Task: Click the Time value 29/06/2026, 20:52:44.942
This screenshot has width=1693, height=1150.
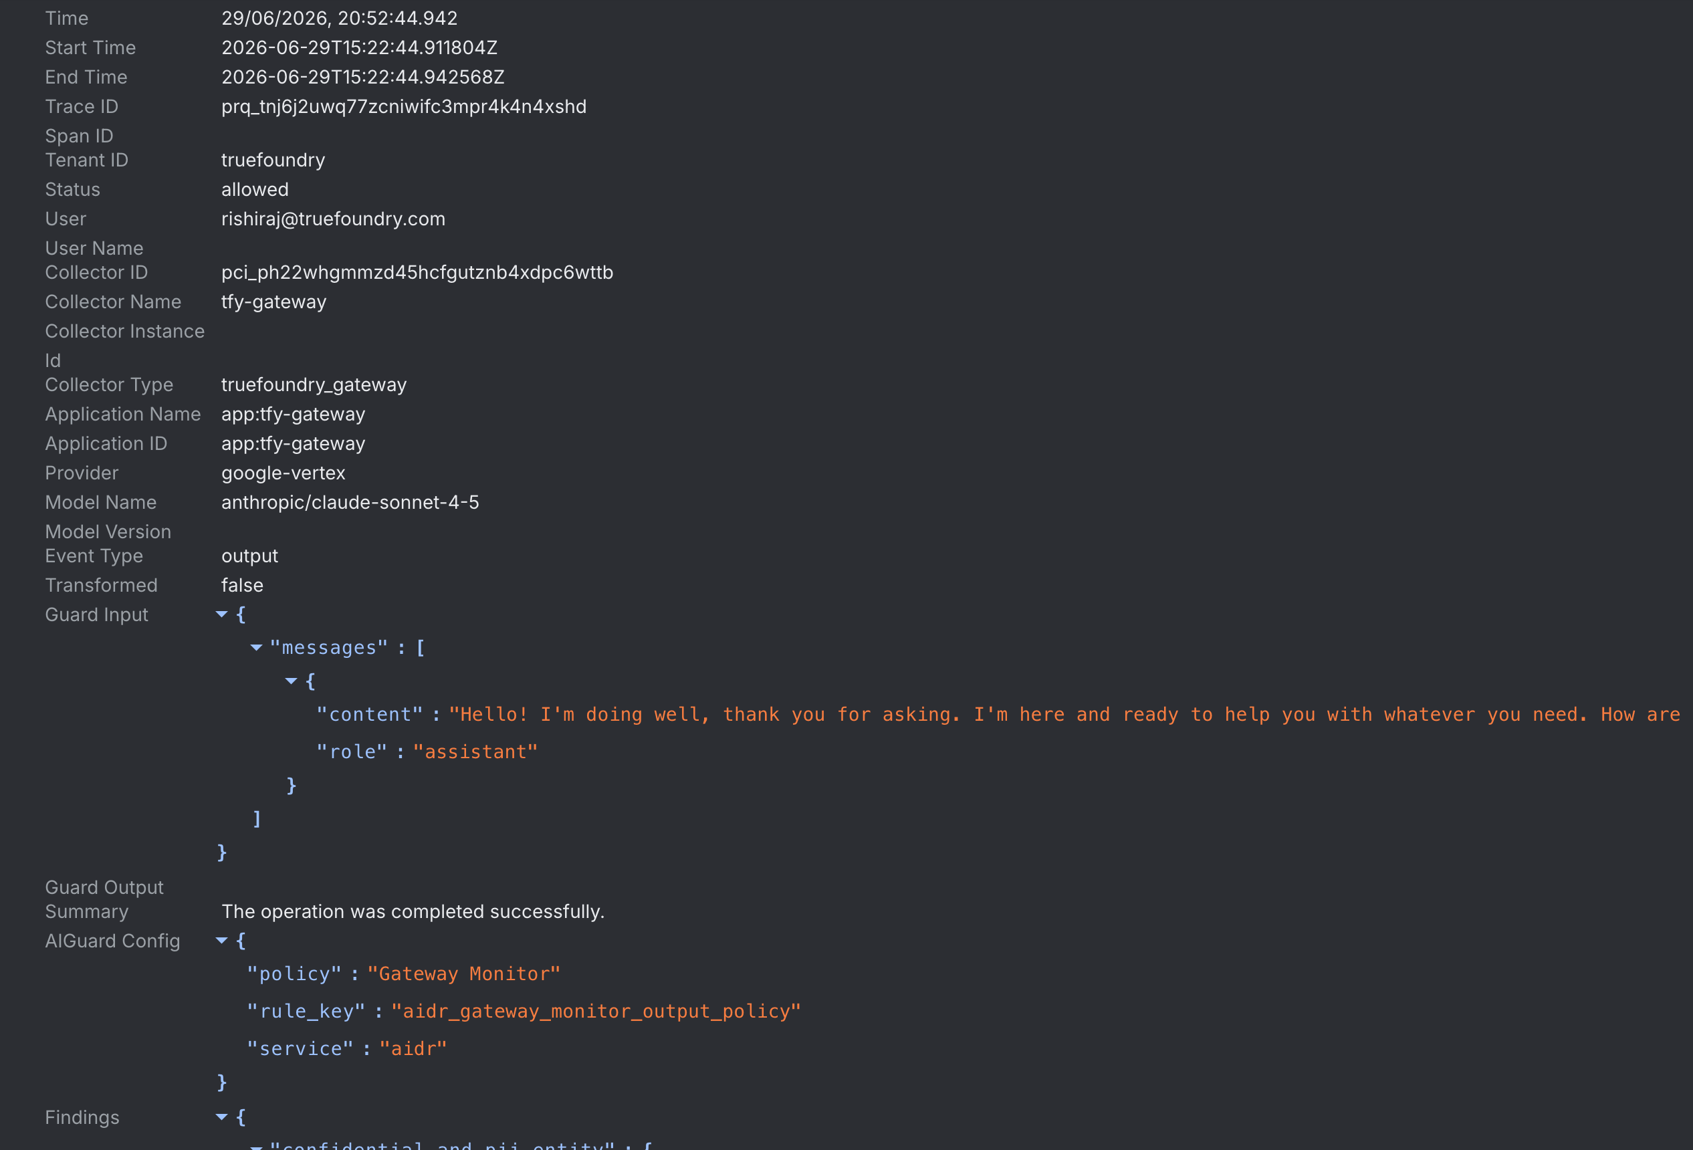Action: (x=340, y=18)
